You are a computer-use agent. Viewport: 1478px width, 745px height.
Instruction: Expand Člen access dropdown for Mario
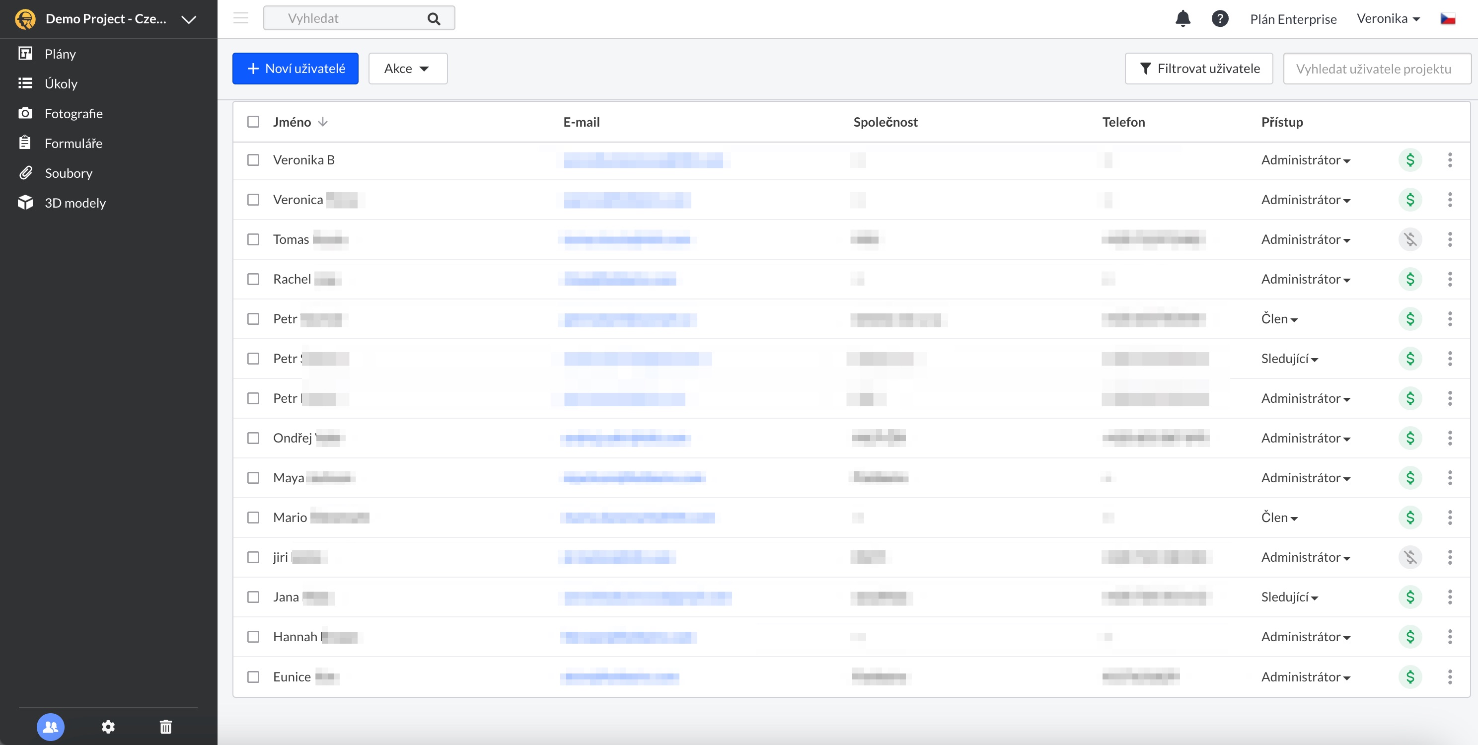coord(1279,518)
